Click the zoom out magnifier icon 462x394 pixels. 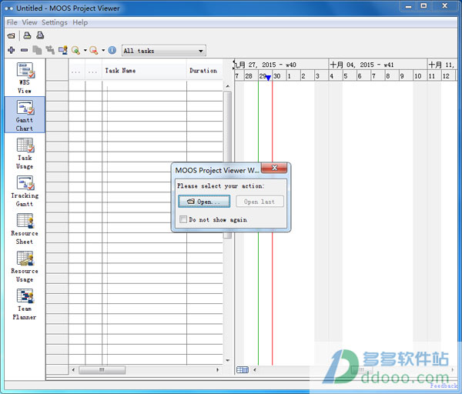click(x=94, y=50)
